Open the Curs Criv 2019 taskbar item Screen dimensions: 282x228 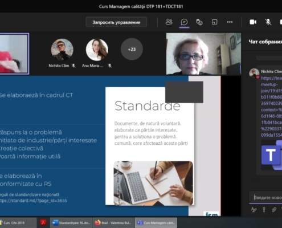[18, 223]
